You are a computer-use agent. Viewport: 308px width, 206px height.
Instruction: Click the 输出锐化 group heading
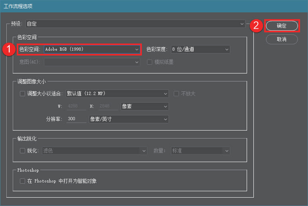click(x=27, y=139)
